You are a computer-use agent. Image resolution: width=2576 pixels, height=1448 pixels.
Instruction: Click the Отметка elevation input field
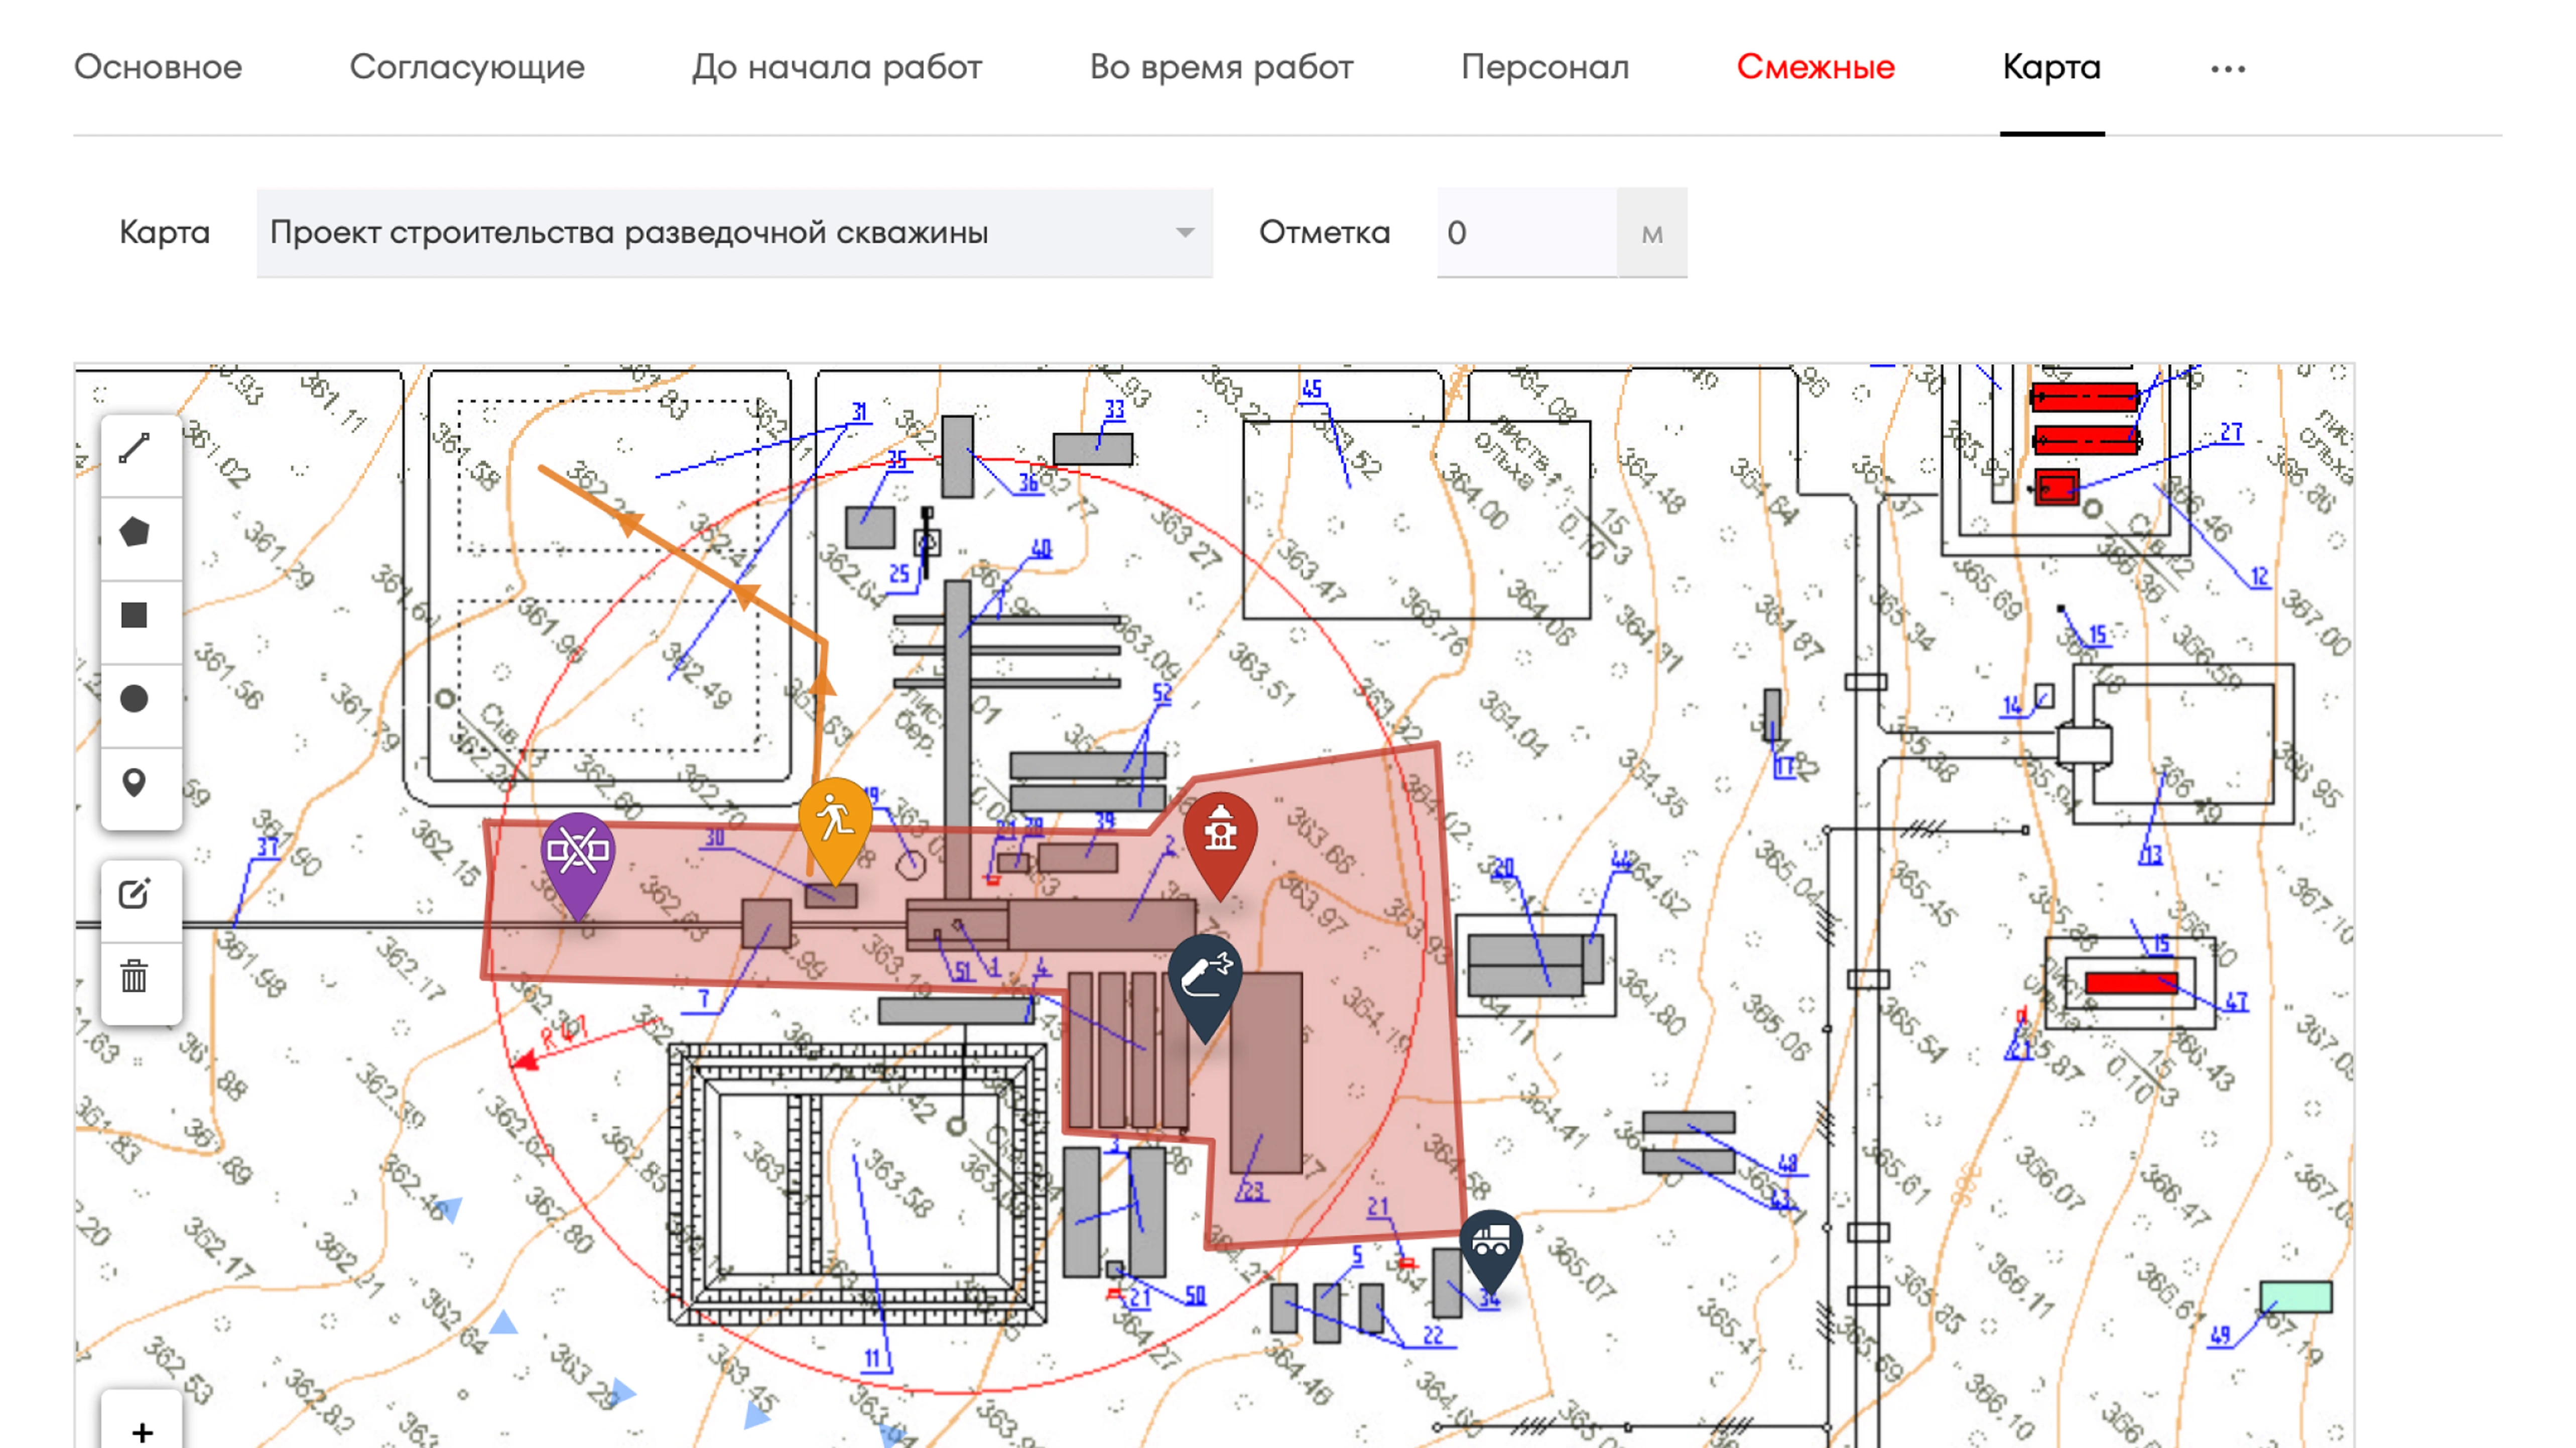pos(1526,233)
